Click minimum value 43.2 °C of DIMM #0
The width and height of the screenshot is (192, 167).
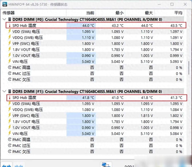(x=117, y=25)
